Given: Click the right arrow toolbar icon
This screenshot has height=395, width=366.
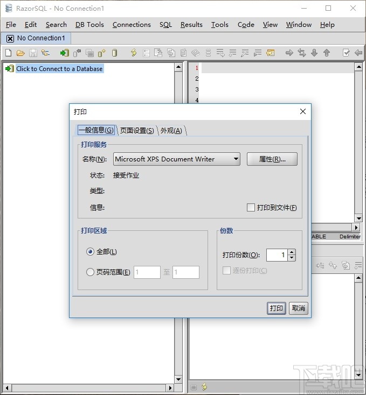Looking at the screenshot, I should pyautogui.click(x=289, y=53).
